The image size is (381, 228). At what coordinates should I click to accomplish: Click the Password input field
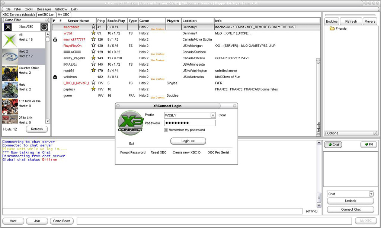tap(190, 123)
